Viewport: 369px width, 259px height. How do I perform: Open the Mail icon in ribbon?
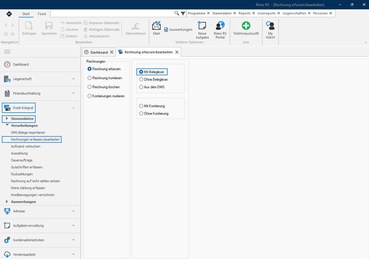pyautogui.click(x=156, y=26)
